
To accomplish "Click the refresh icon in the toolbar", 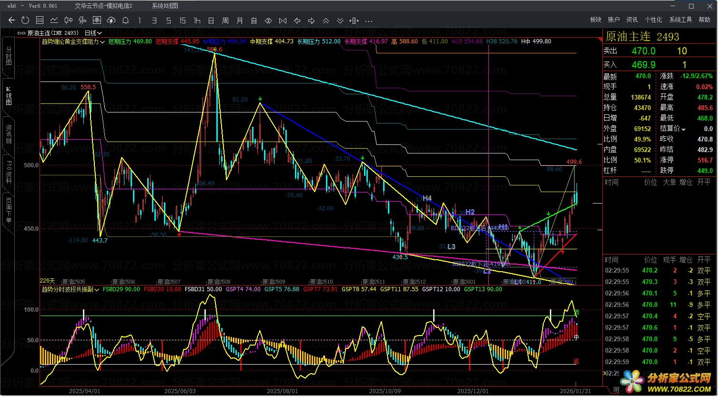I will click(x=25, y=20).
